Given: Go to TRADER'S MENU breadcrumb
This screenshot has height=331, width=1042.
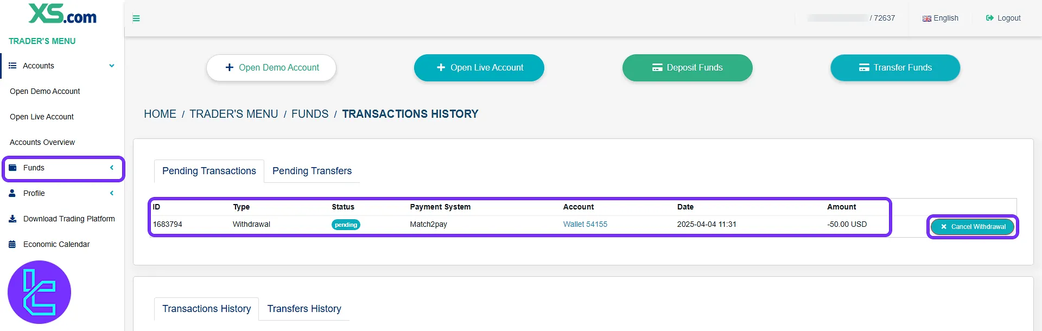Looking at the screenshot, I should (234, 114).
